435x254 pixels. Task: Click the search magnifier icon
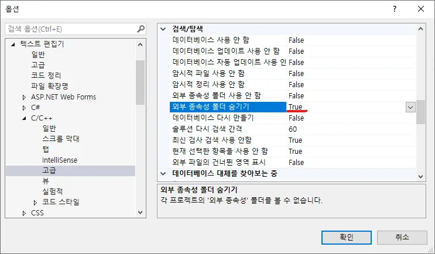click(x=140, y=29)
